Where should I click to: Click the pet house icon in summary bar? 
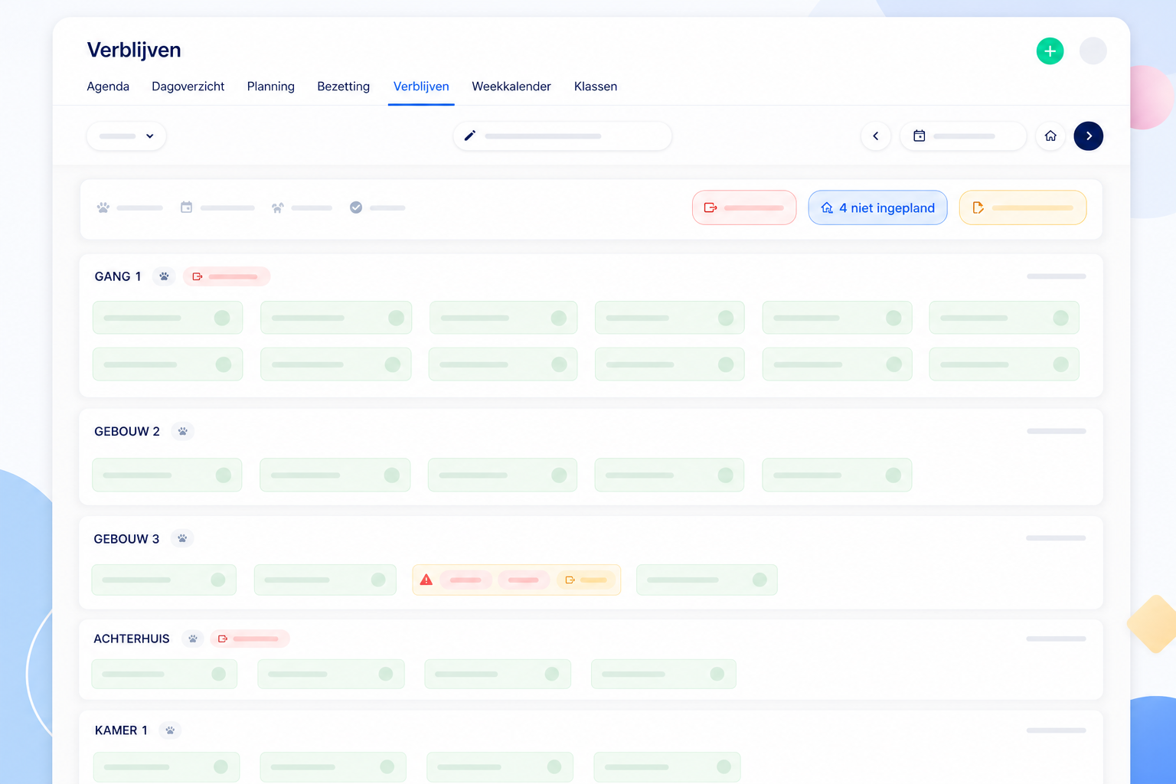pos(277,207)
